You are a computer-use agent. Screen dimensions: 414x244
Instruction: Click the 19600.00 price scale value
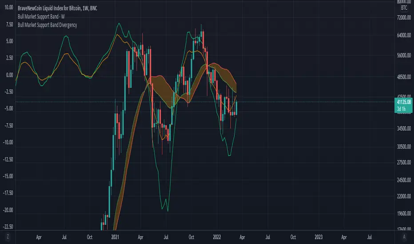(404, 213)
